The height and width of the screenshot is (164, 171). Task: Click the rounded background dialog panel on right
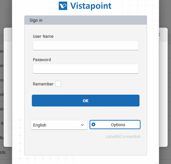coord(163,87)
